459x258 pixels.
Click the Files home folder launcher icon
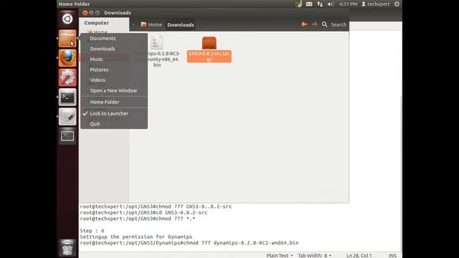[x=67, y=38]
